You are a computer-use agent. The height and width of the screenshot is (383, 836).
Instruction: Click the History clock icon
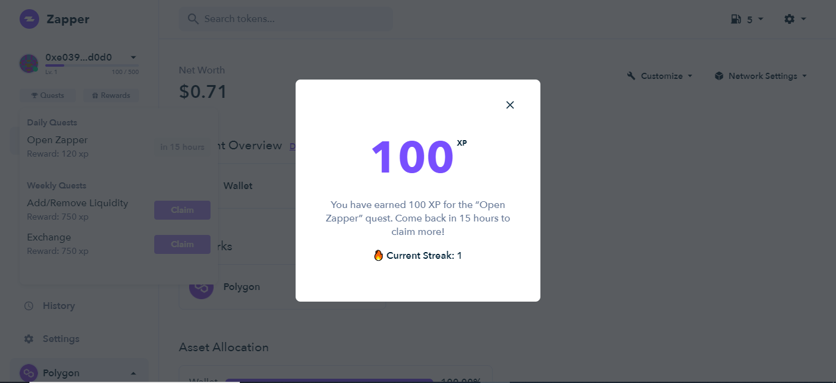[29, 306]
